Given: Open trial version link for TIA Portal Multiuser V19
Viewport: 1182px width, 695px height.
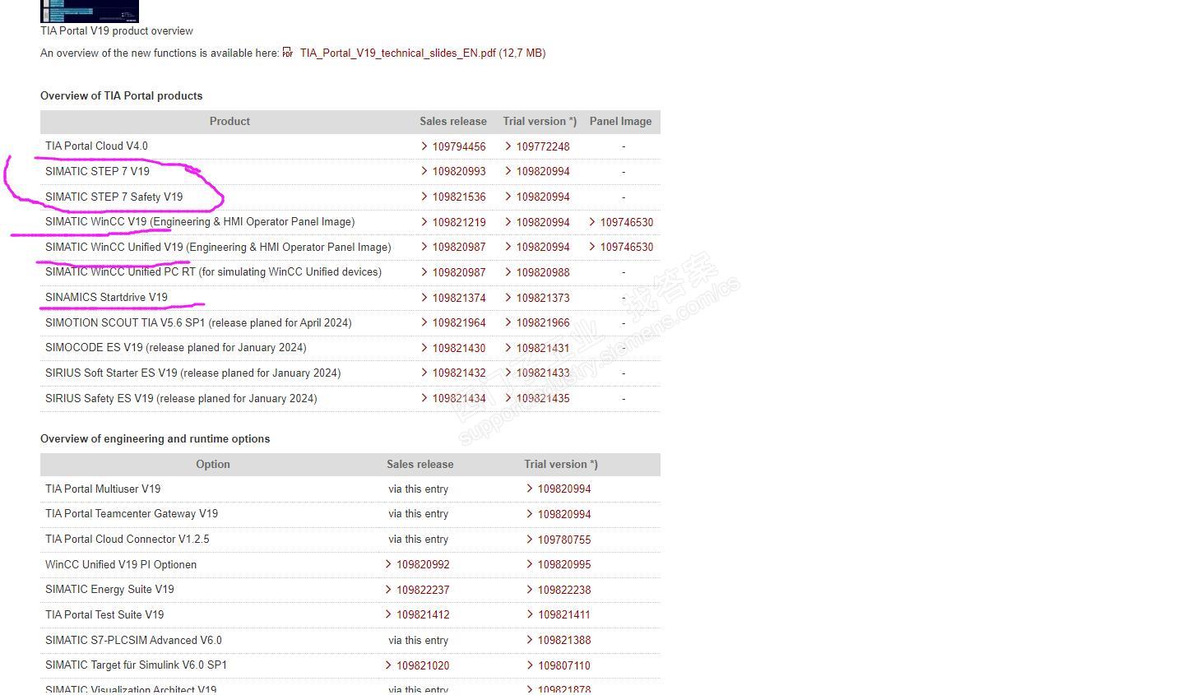Looking at the screenshot, I should point(564,489).
